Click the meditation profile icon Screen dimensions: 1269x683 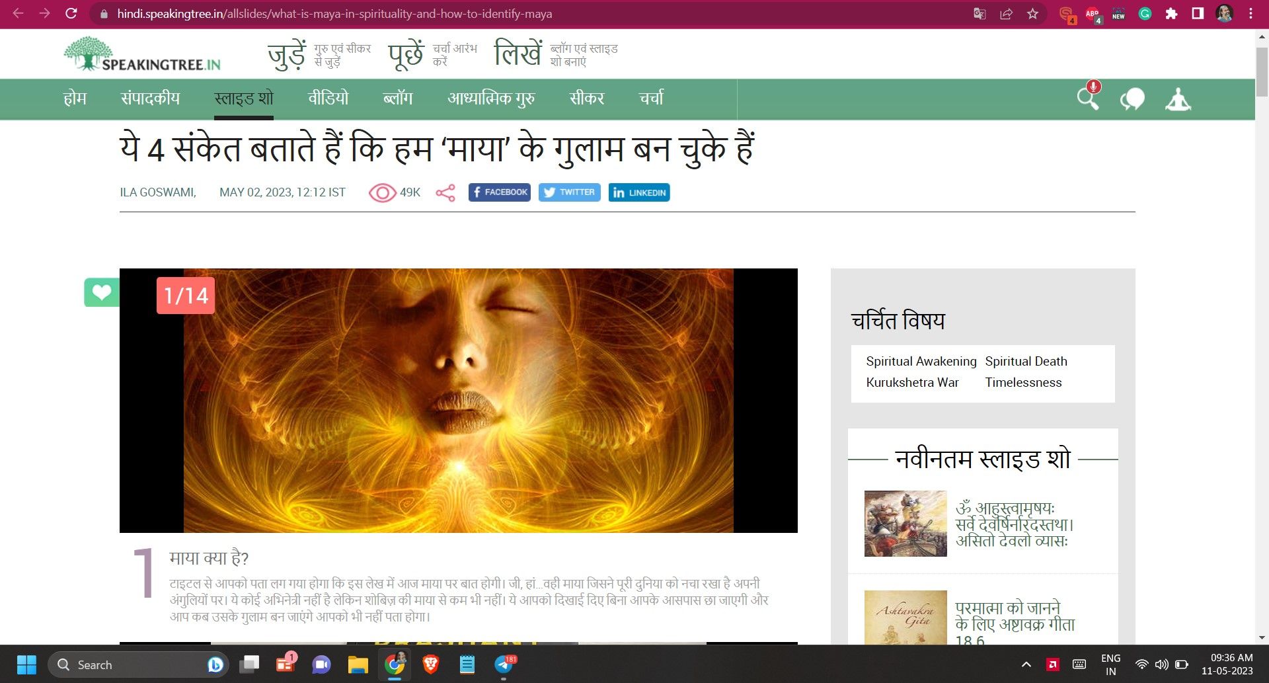[1178, 99]
